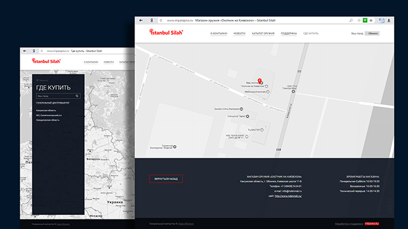This screenshot has width=408, height=229.
Task: Open the Обнинск city selector dropdown
Action: coord(372,34)
